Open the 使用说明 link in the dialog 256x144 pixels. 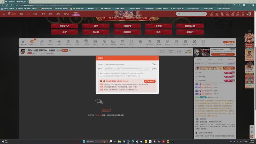point(126,81)
